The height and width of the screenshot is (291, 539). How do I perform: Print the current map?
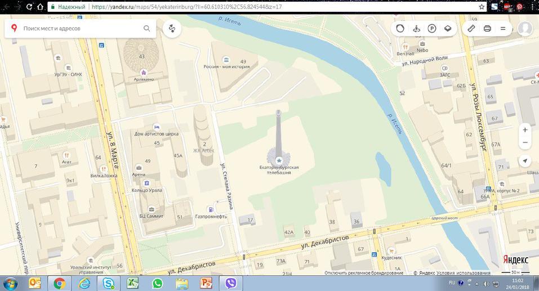coord(488,28)
